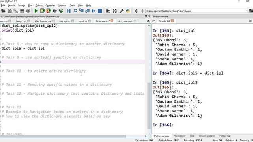Run selection or current line icon

[55, 11]
